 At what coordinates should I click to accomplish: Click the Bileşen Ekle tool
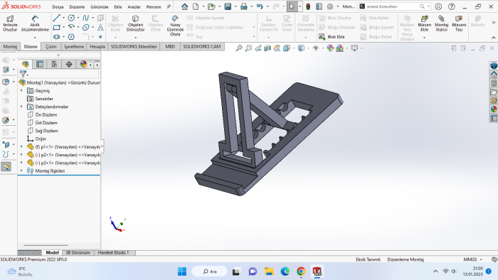tap(424, 23)
